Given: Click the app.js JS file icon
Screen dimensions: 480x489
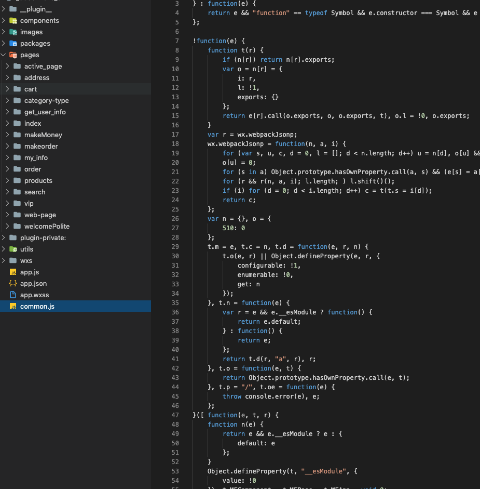Looking at the screenshot, I should coord(13,272).
